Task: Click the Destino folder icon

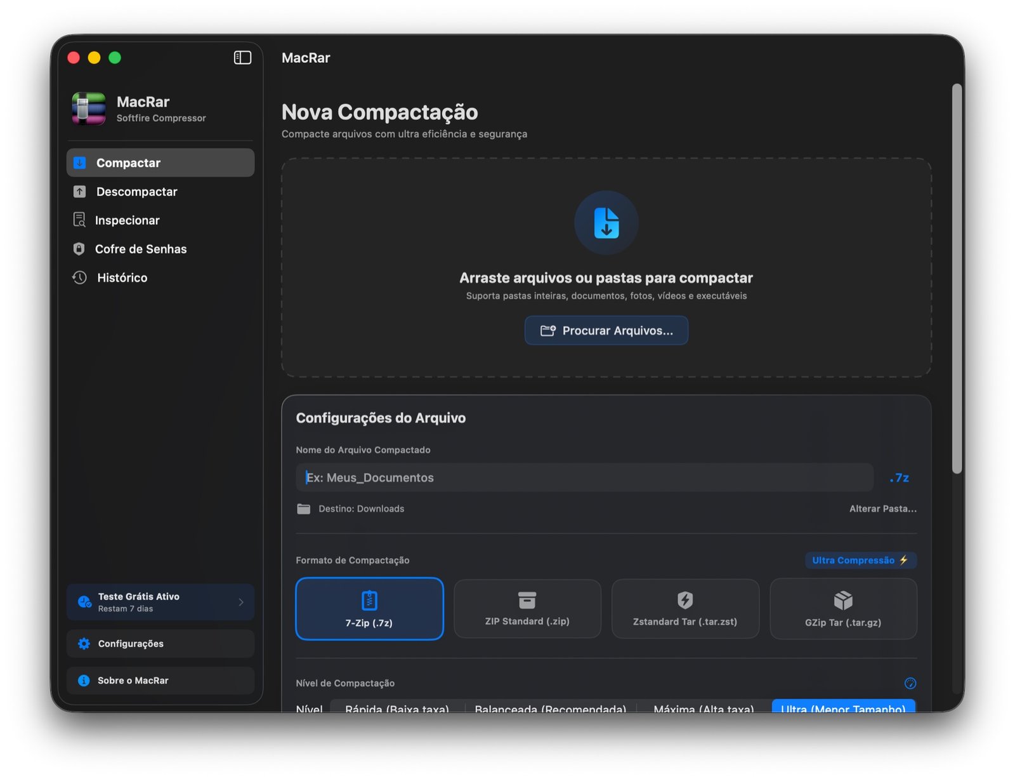Action: 304,509
